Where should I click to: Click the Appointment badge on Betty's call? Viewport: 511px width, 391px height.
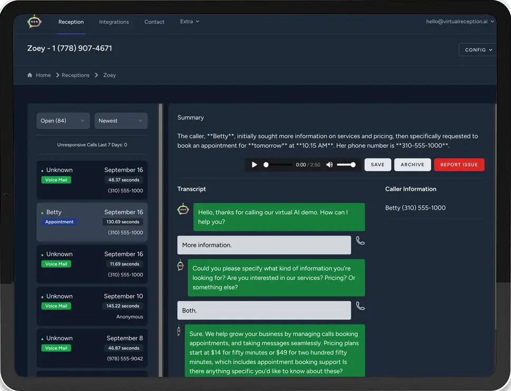click(59, 222)
